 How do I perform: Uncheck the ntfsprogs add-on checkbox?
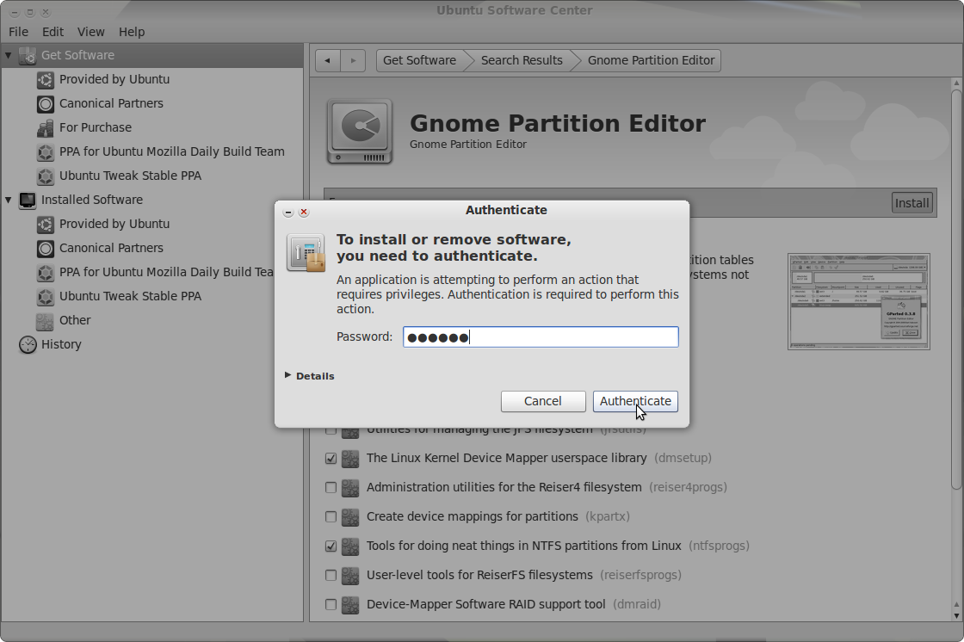(331, 546)
